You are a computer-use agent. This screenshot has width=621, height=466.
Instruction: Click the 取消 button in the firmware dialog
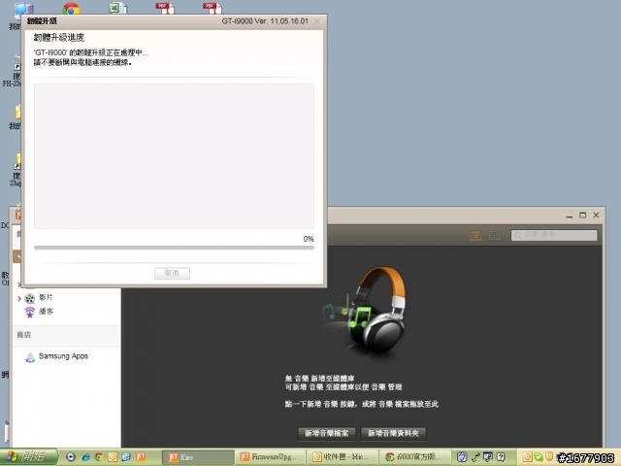click(x=172, y=273)
